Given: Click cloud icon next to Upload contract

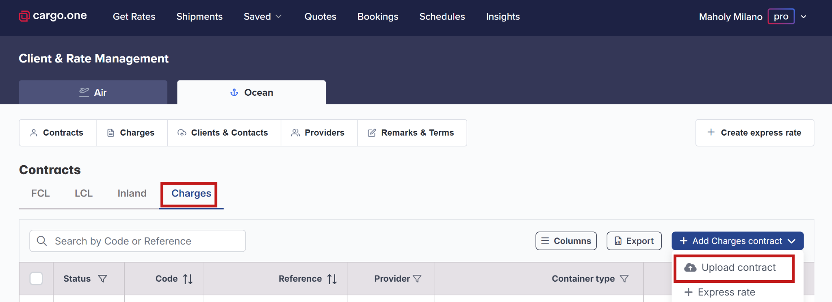Looking at the screenshot, I should (690, 267).
